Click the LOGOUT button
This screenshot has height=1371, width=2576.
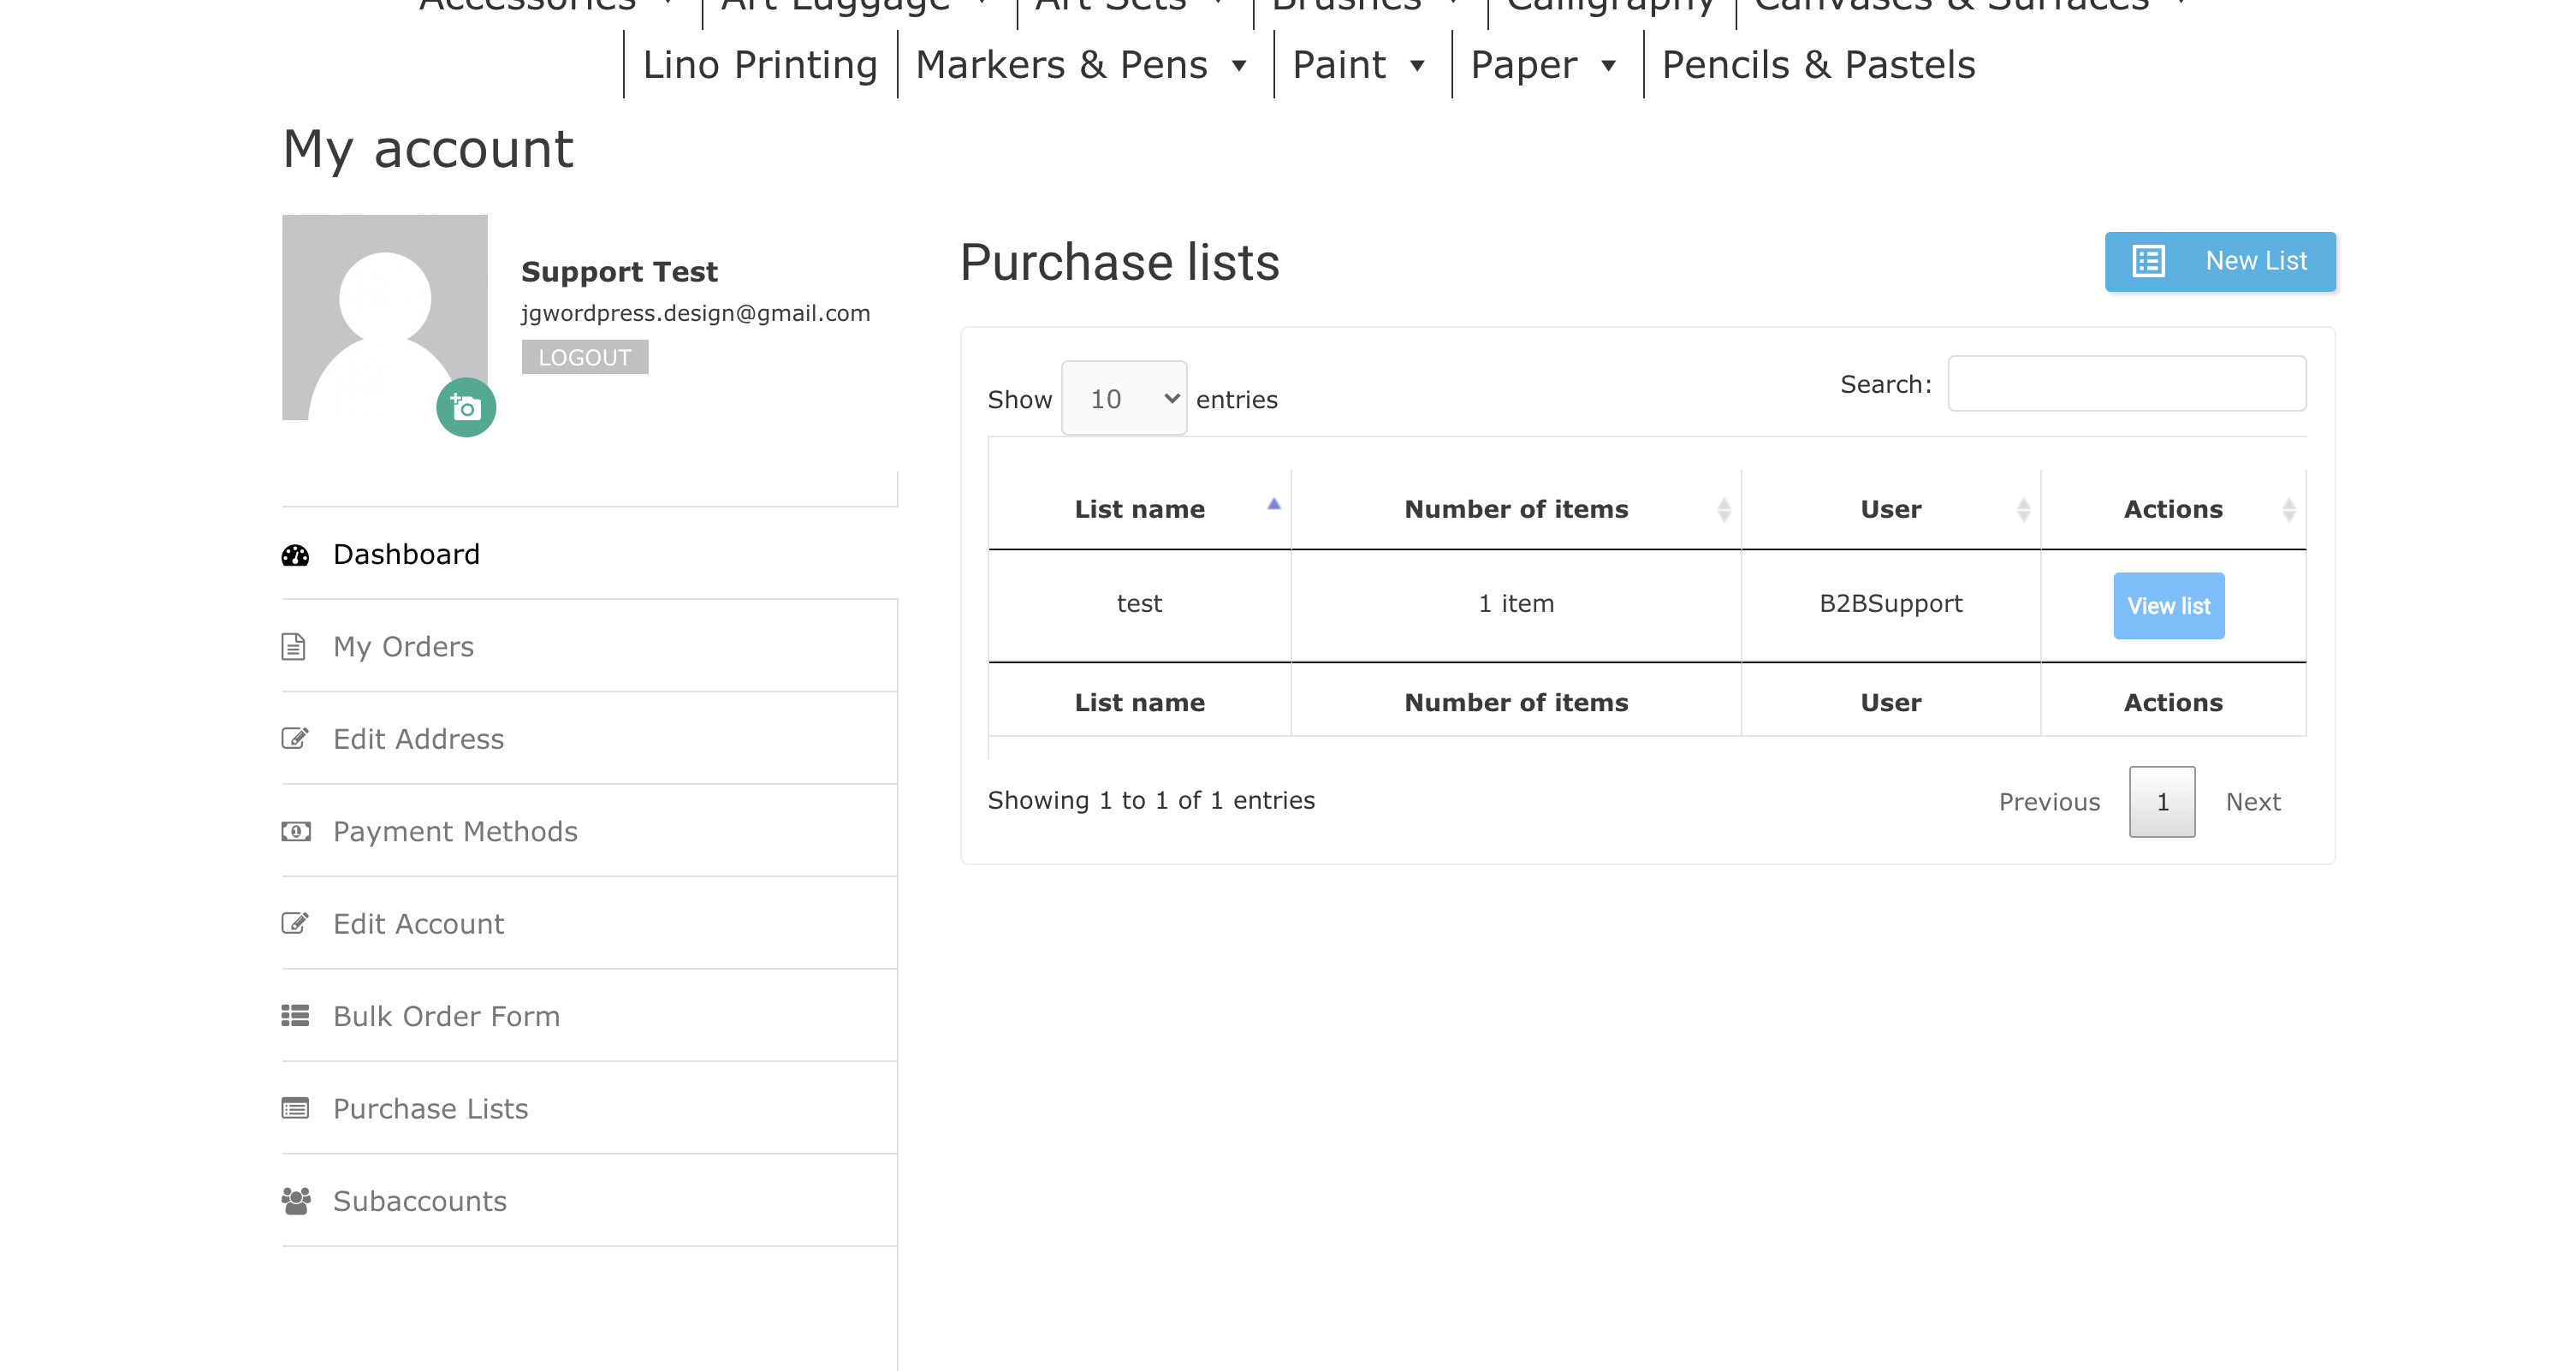(585, 357)
